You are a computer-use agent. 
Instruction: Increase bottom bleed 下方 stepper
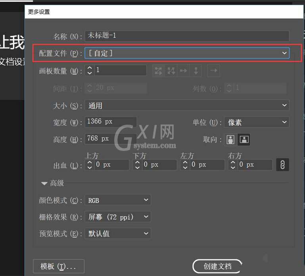(x=137, y=162)
